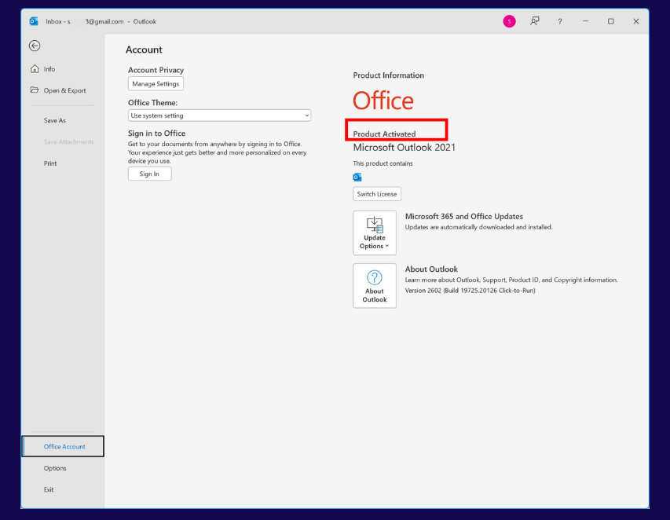Maximize the Outlook window

click(x=610, y=21)
